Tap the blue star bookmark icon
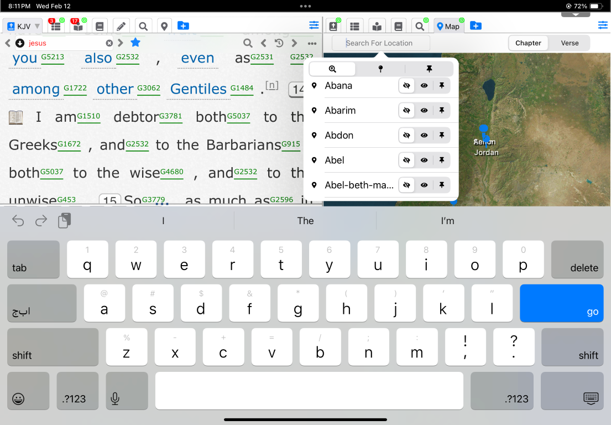 point(135,43)
